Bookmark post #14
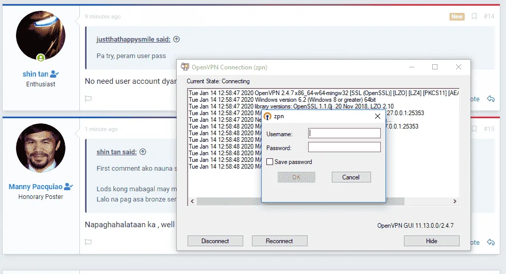The width and height of the screenshot is (506, 274). coord(475,16)
